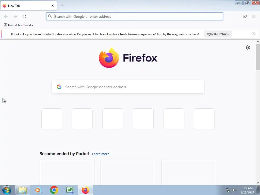This screenshot has width=260, height=195.
Task: Click the Firefox logo on the page
Action: tap(128, 58)
